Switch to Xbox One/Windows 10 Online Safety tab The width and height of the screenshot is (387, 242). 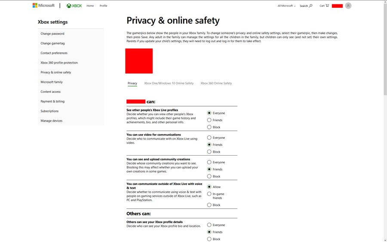[169, 83]
